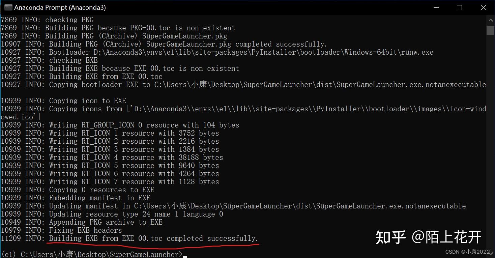The width and height of the screenshot is (495, 258).
Task: Click the vertical scrollbar thumb
Action: coord(490,30)
